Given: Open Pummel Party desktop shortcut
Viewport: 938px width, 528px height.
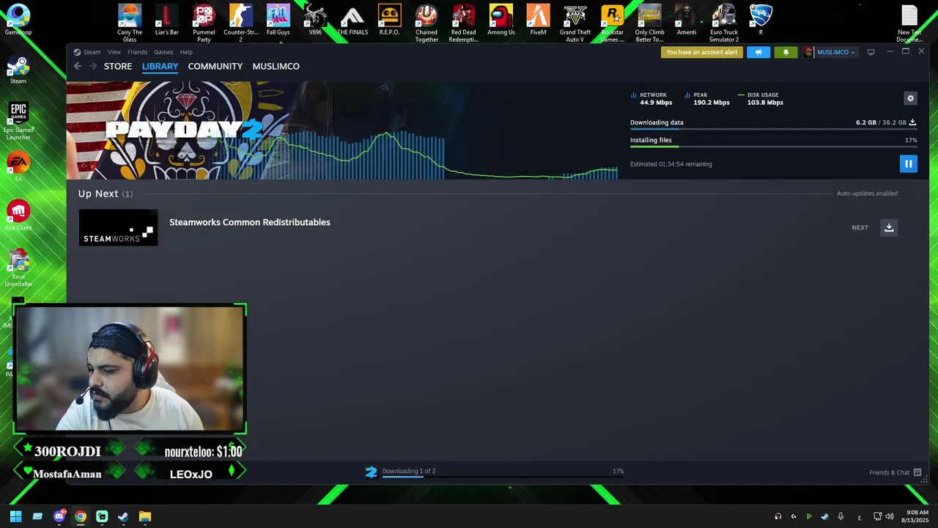Looking at the screenshot, I should tap(204, 23).
